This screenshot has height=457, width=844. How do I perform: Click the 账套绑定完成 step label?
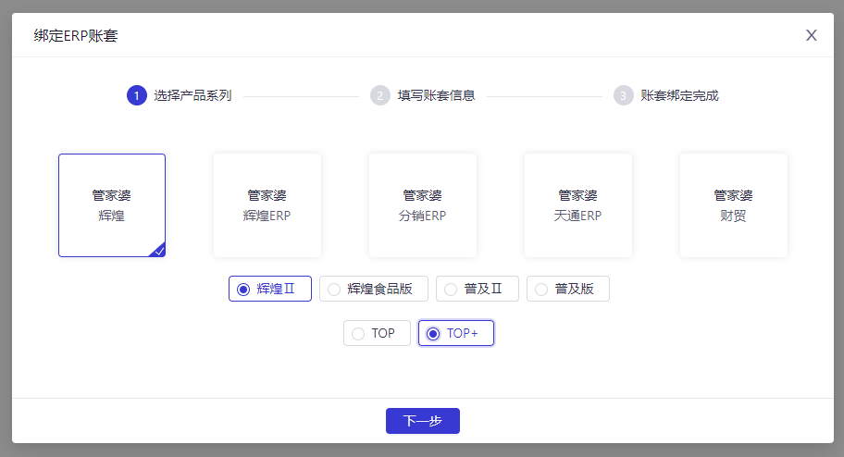[679, 95]
